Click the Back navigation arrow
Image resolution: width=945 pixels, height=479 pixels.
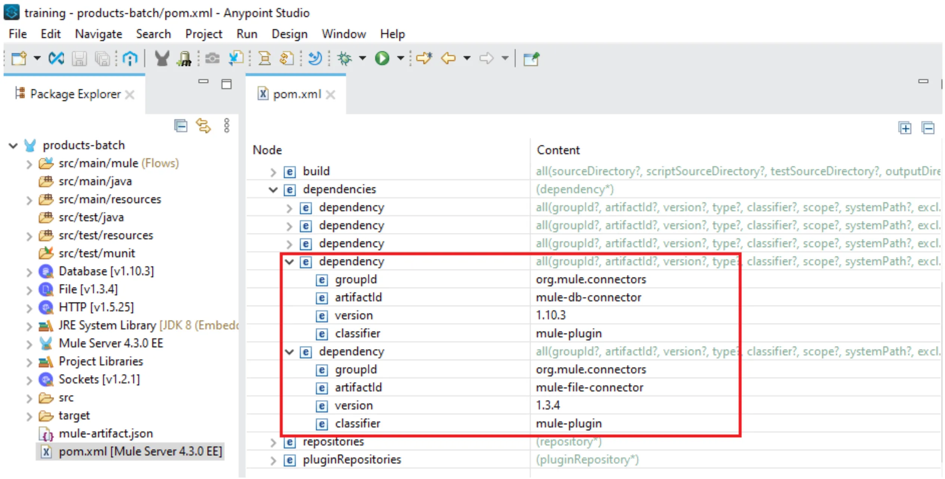pyautogui.click(x=448, y=58)
